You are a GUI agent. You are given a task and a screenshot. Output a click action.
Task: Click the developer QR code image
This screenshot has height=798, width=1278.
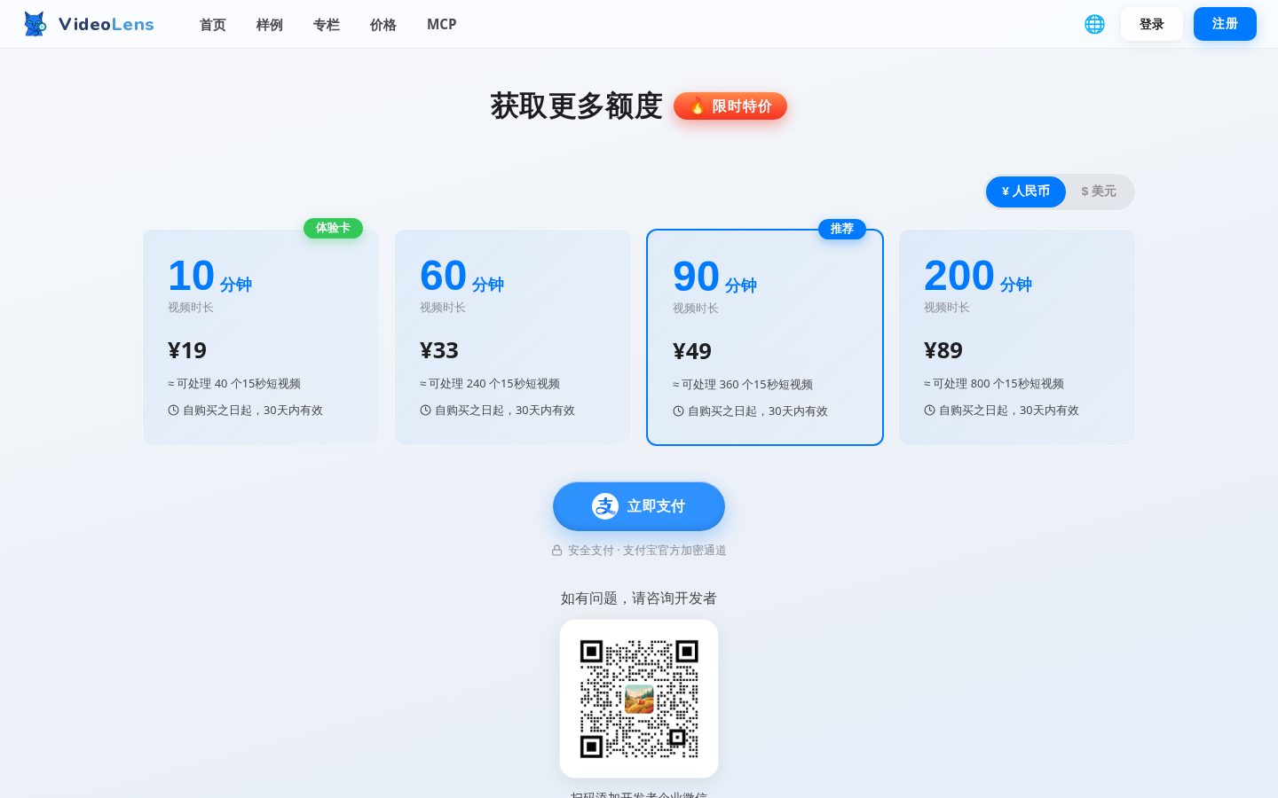(x=639, y=699)
